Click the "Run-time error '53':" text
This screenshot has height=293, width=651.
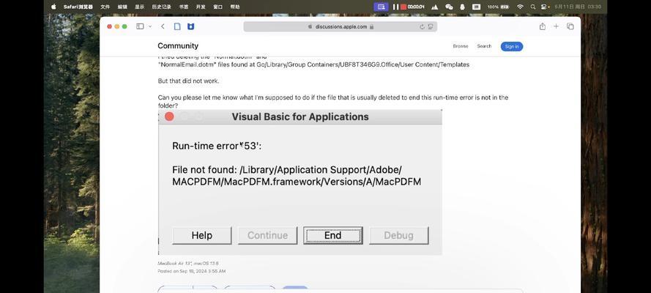point(217,146)
